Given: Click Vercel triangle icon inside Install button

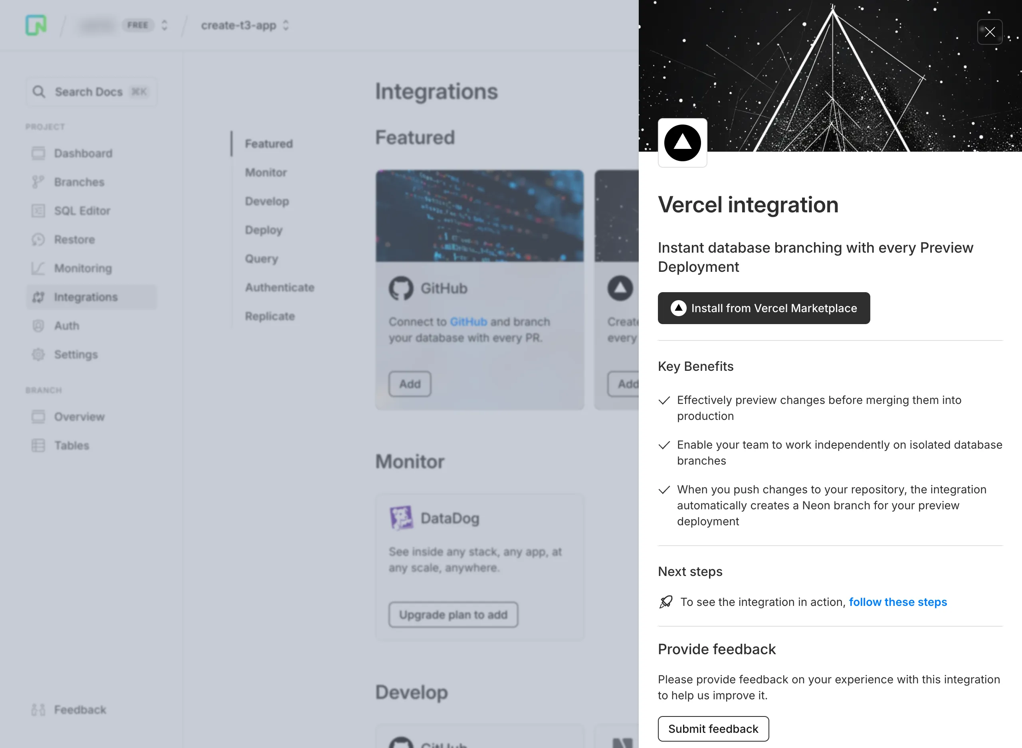Looking at the screenshot, I should [x=678, y=308].
